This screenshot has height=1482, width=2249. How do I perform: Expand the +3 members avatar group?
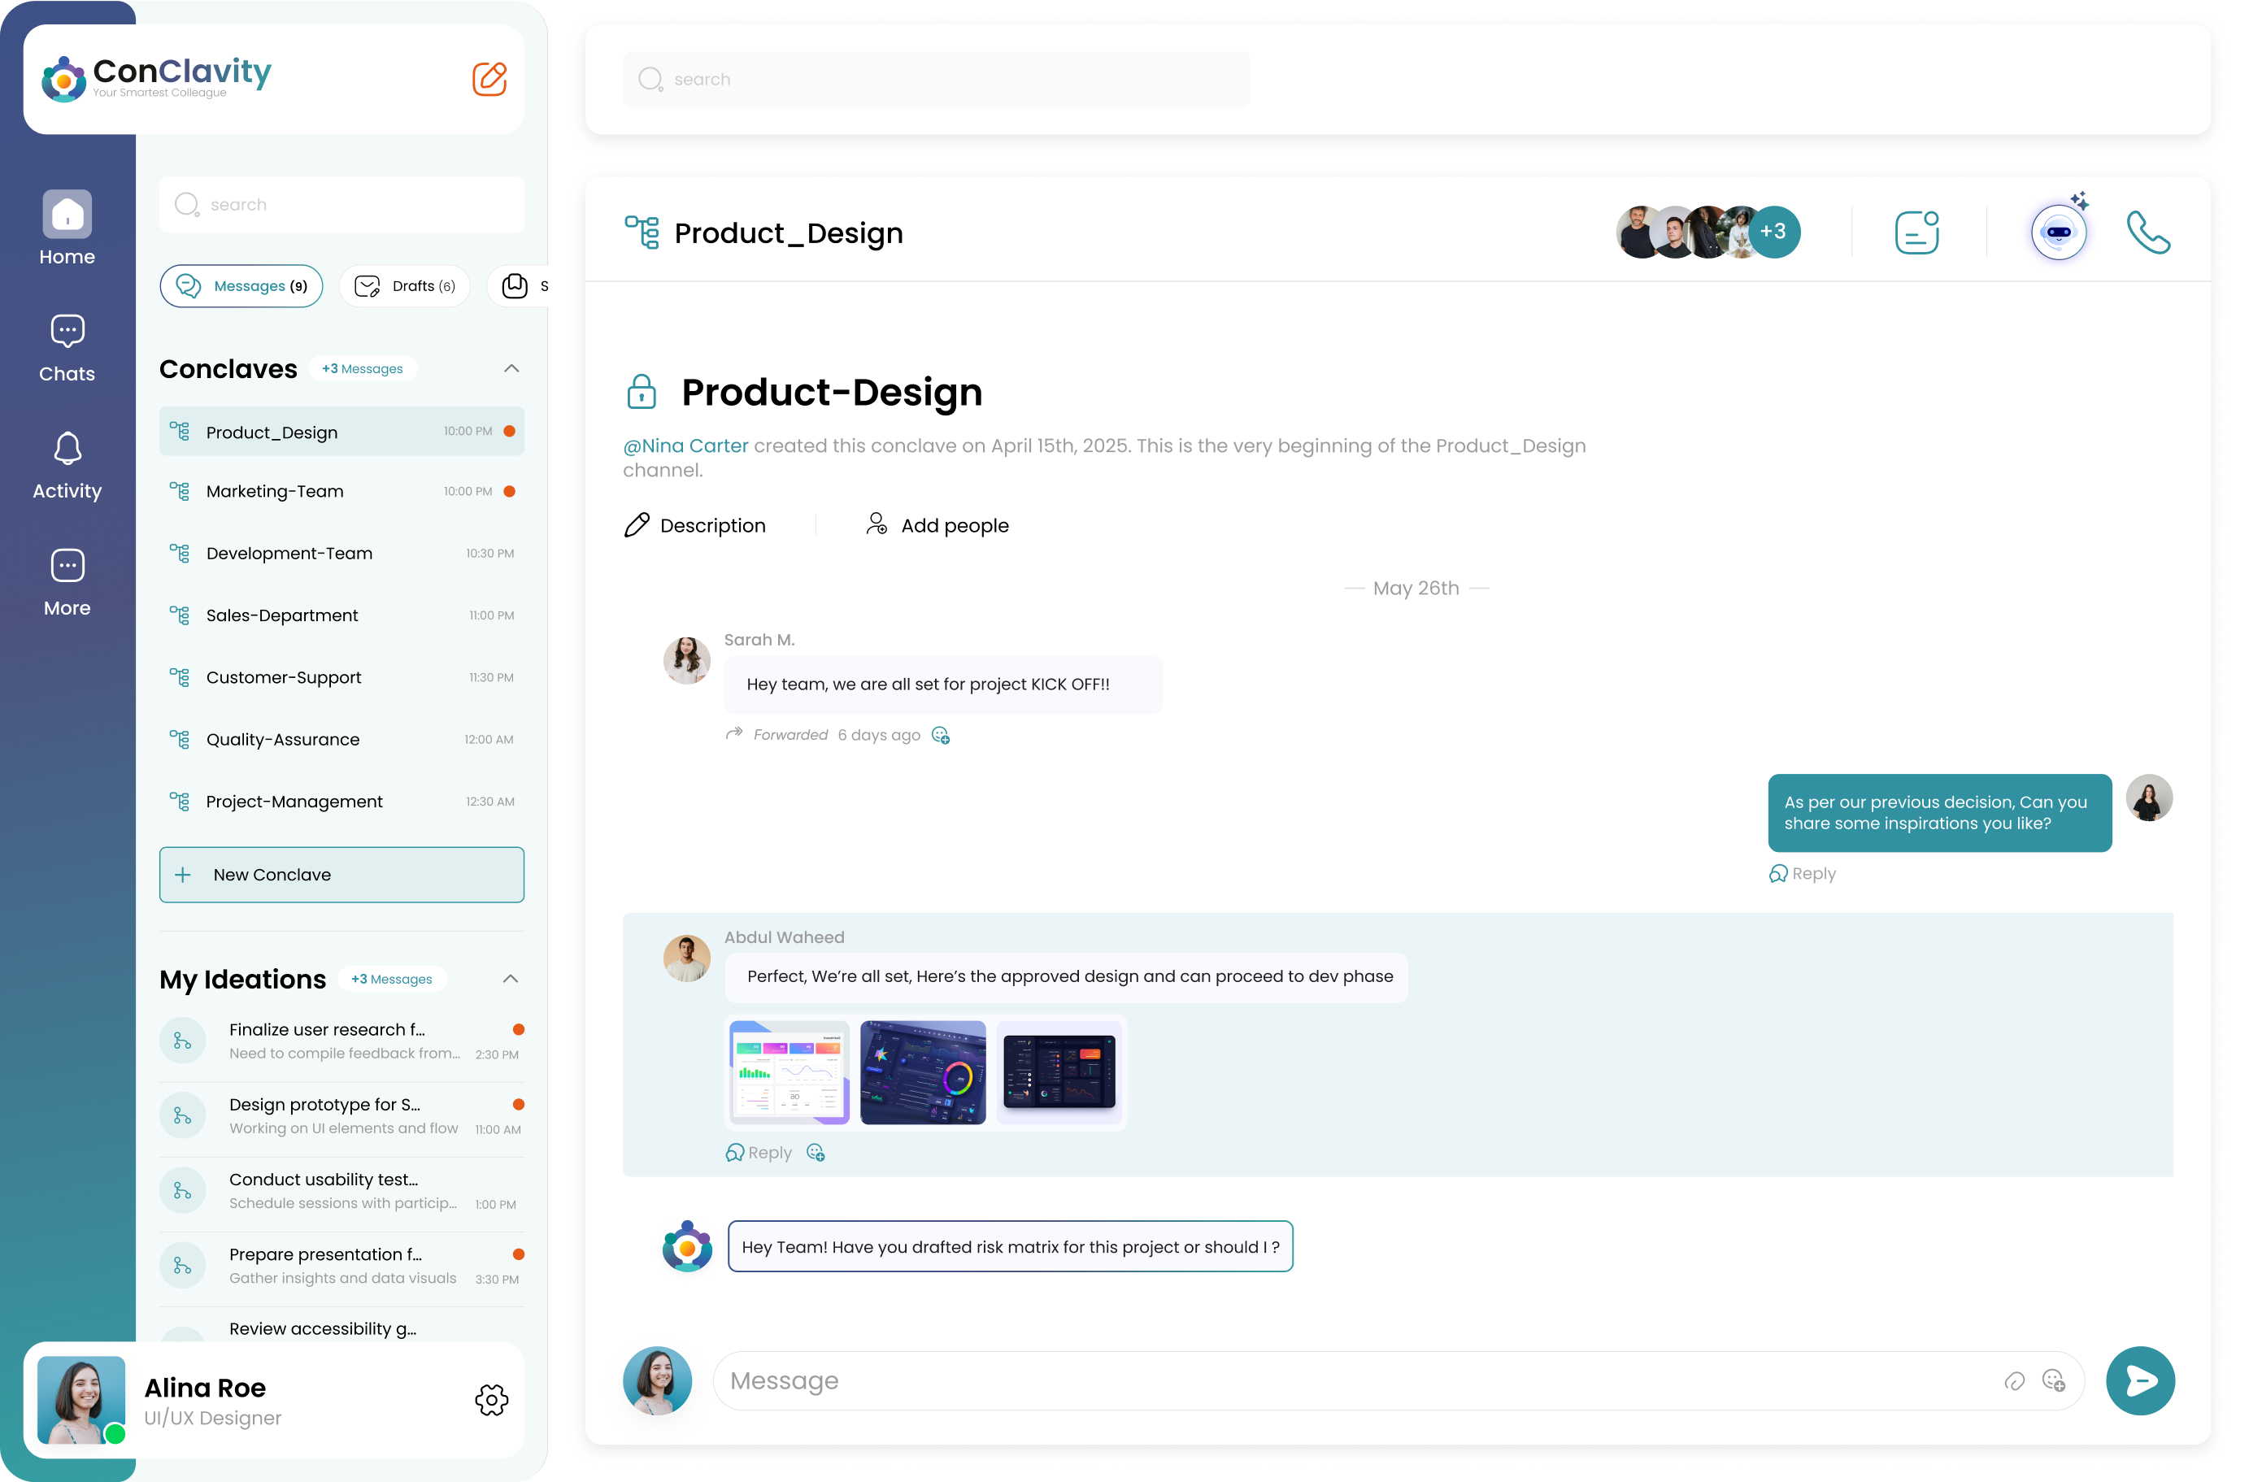tap(1773, 233)
